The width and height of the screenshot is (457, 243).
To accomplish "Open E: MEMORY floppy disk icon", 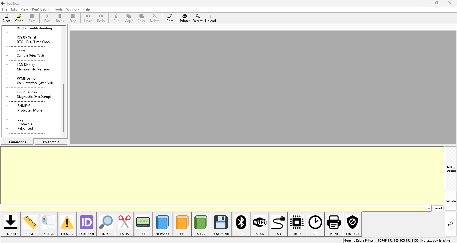I will pos(221,224).
